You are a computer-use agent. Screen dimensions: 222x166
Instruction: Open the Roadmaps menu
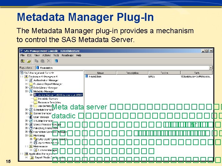tap(68, 55)
